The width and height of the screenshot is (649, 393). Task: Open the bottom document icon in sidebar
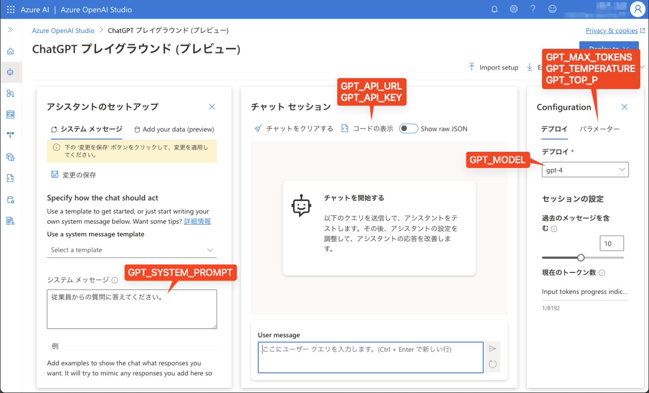pyautogui.click(x=11, y=221)
